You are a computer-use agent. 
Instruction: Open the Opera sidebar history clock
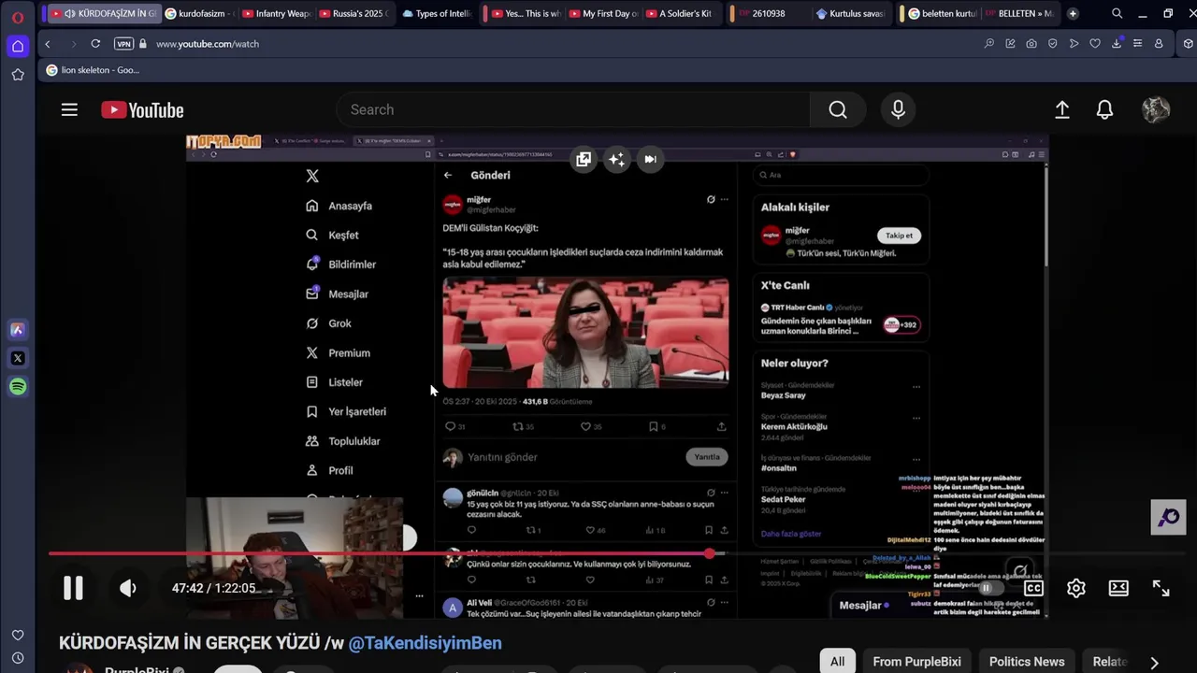pos(18,658)
